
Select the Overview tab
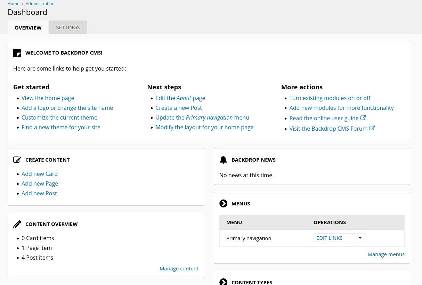(28, 28)
